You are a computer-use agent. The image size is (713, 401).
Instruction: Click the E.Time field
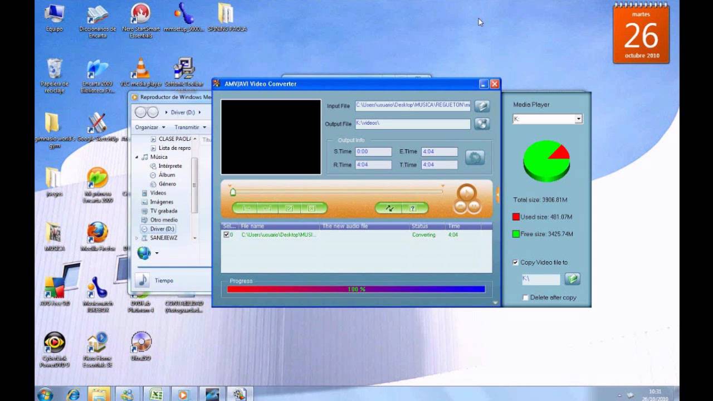pos(439,151)
